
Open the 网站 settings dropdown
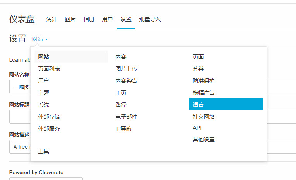40,39
